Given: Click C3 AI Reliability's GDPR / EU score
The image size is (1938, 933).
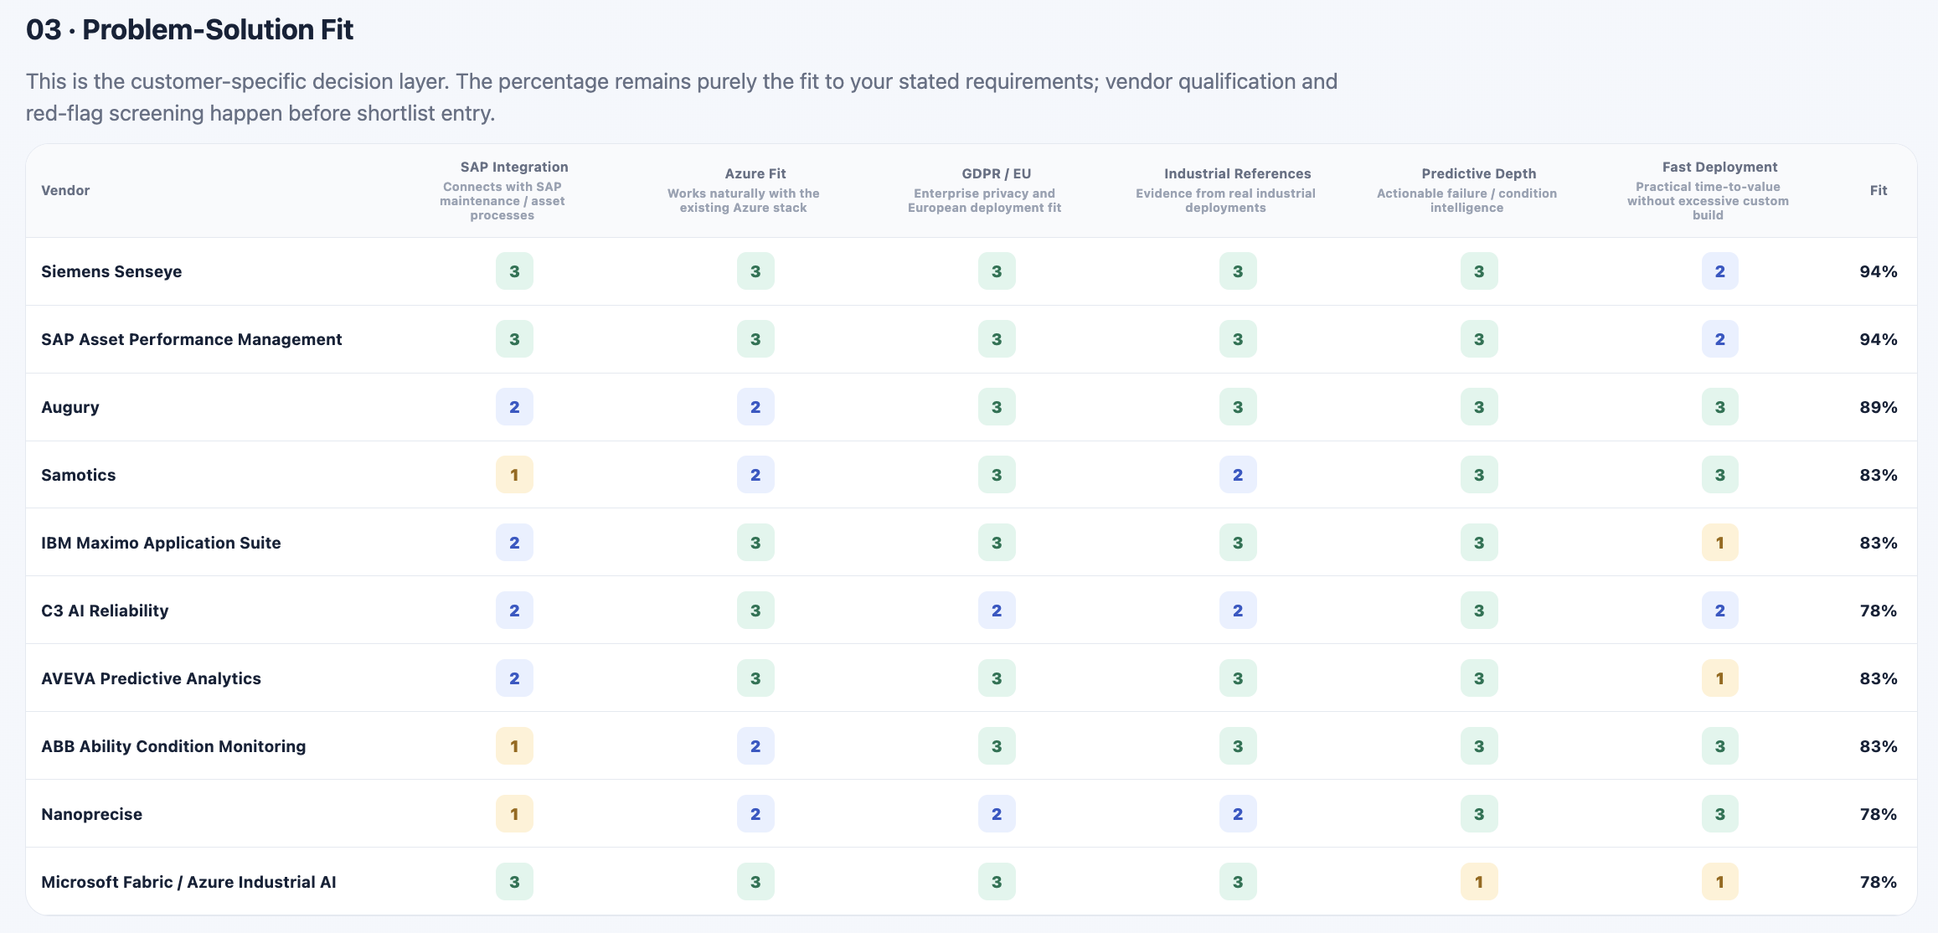Looking at the screenshot, I should tap(997, 611).
